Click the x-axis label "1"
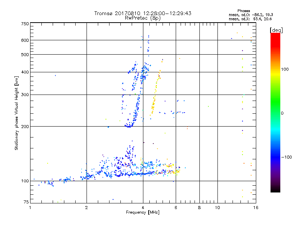301x226 pixels. (x=30, y=208)
